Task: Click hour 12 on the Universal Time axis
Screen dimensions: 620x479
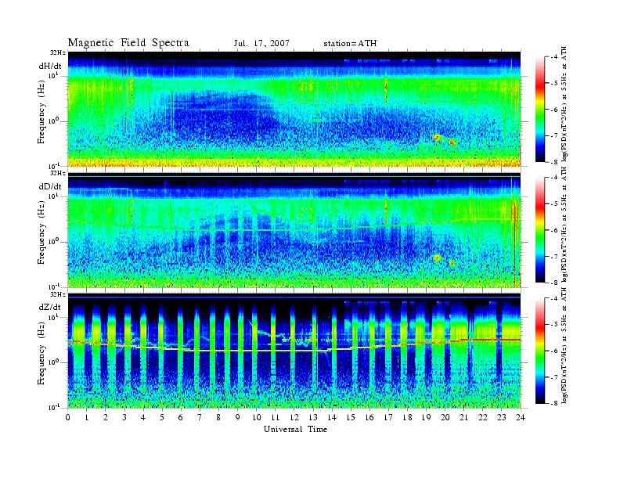Action: [x=294, y=417]
